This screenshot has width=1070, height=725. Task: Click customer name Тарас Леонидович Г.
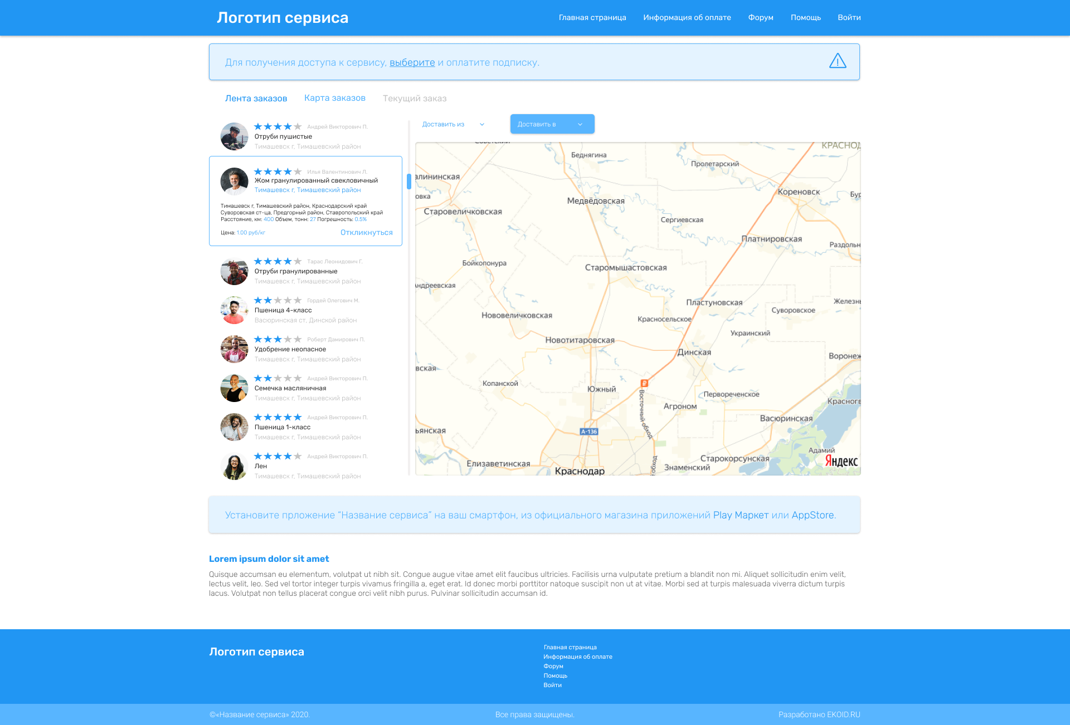click(x=335, y=262)
